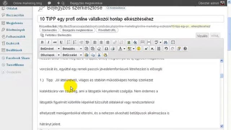Click the unlink broken chain icon
Screen dimensions: 231x130
(121, 42)
